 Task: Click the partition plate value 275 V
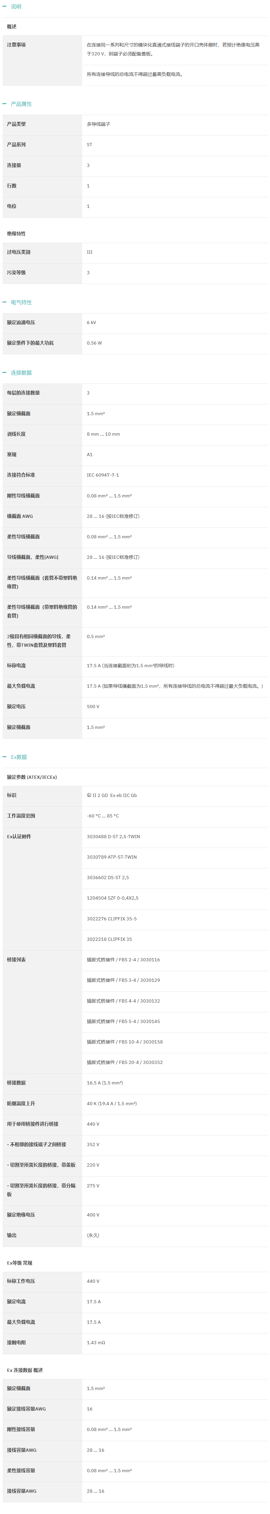pos(93,1186)
